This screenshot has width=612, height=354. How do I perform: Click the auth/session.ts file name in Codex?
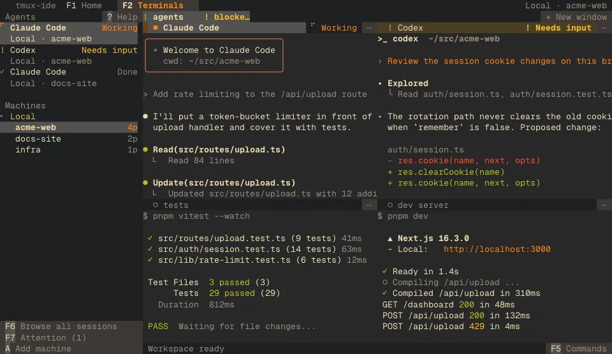coord(425,150)
